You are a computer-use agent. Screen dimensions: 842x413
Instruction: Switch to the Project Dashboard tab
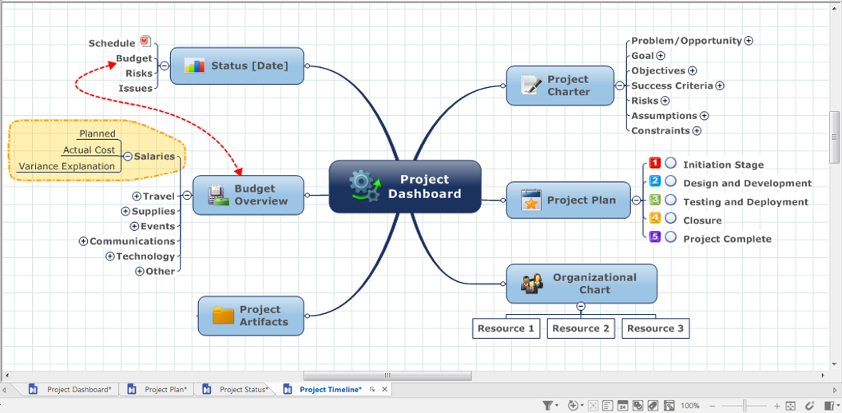point(72,389)
